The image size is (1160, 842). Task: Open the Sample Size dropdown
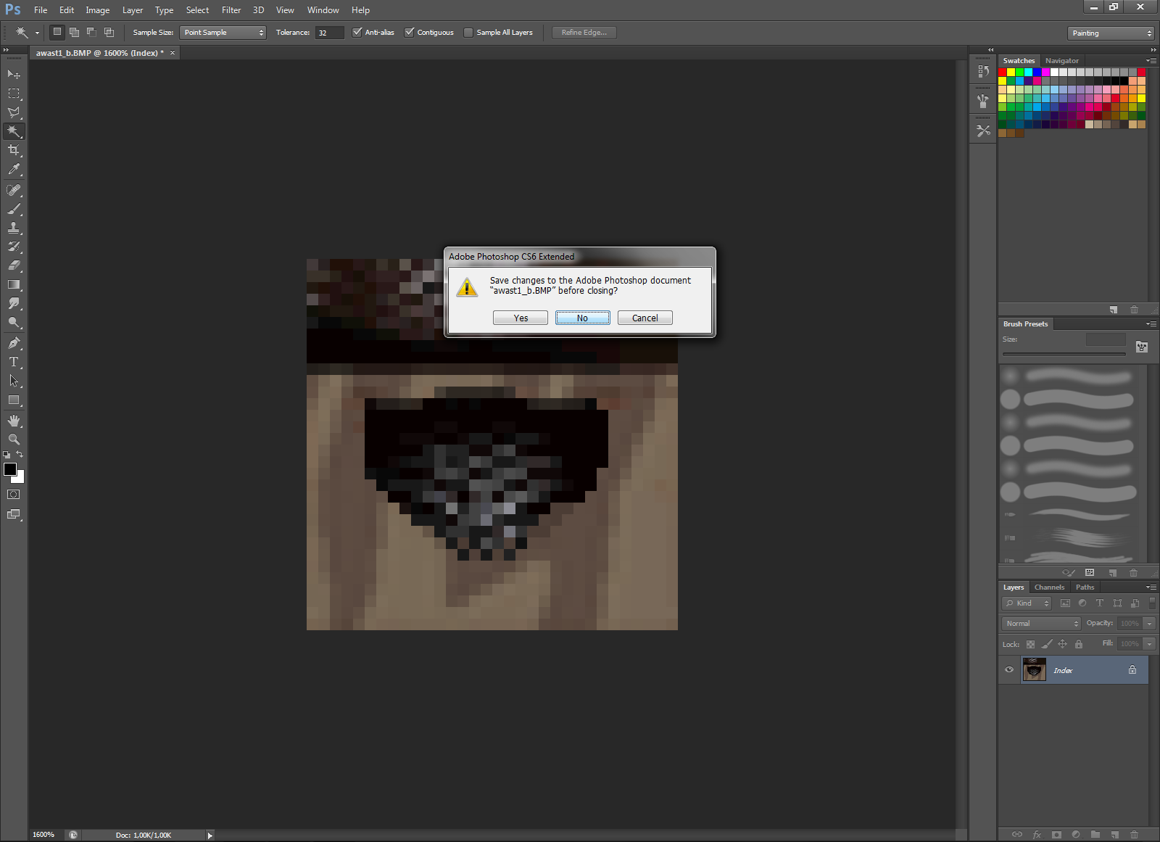point(223,33)
